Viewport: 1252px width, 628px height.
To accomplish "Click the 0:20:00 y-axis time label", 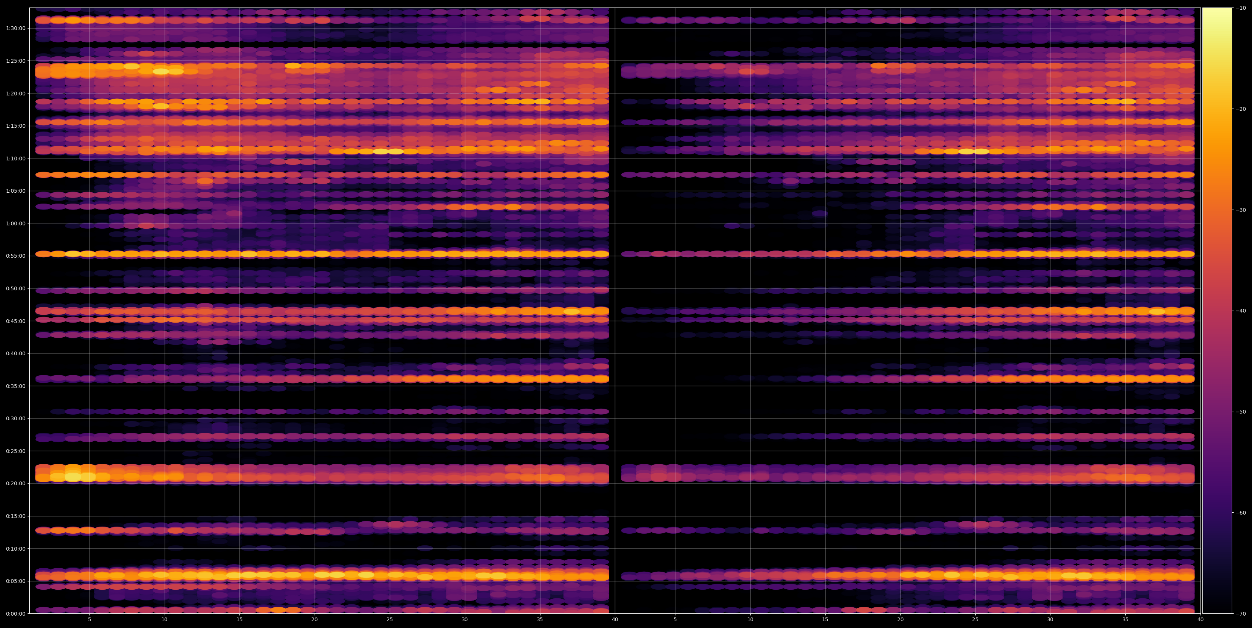I will [x=15, y=483].
